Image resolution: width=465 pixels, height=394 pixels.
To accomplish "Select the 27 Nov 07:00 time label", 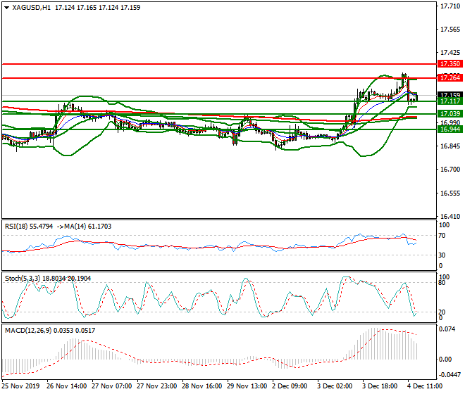I will 111,386.
